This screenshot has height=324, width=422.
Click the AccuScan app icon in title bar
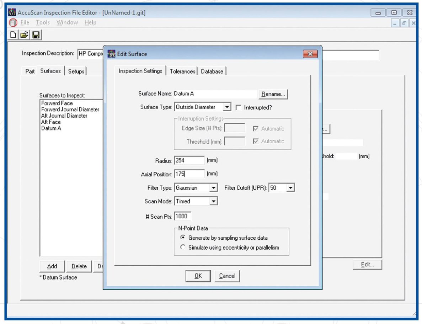point(12,12)
